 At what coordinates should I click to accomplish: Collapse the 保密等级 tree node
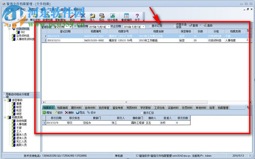click(x=5, y=100)
